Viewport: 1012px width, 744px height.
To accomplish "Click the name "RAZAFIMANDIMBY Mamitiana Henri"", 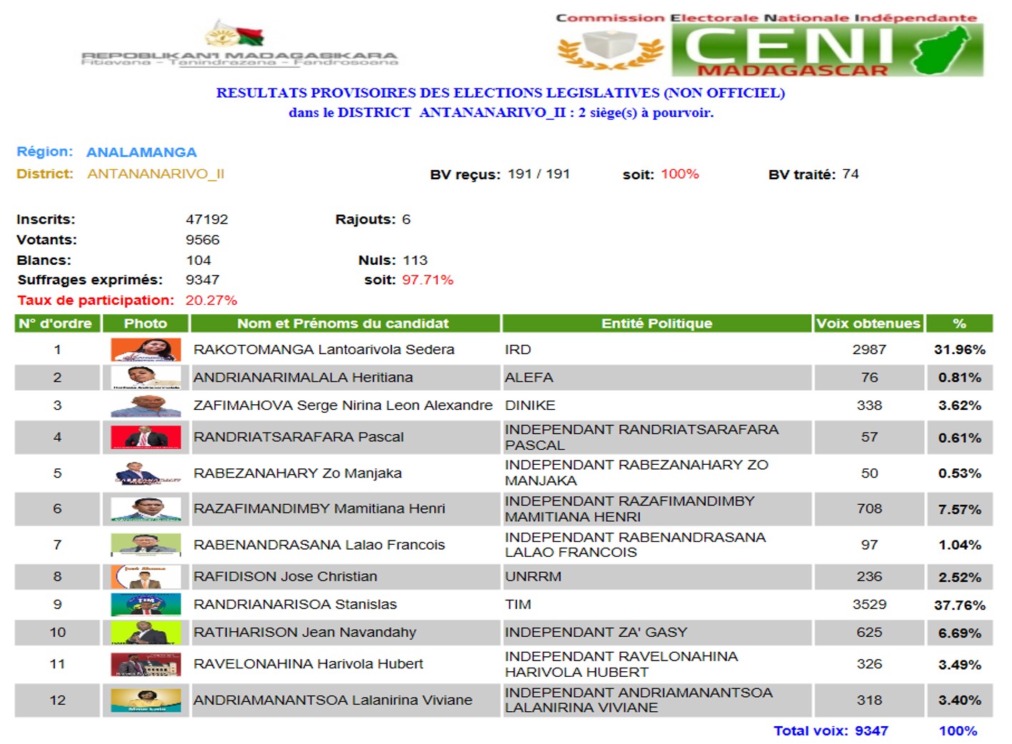I will [319, 509].
